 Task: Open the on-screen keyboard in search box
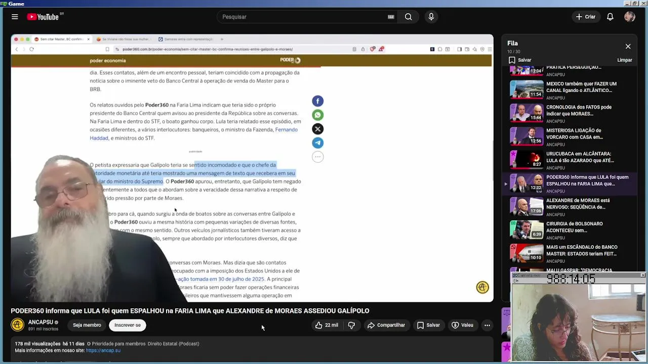[391, 17]
